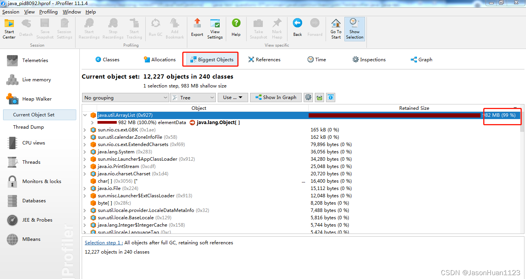Sort by Retained Size column header
The height and width of the screenshot is (279, 526).
[414, 108]
